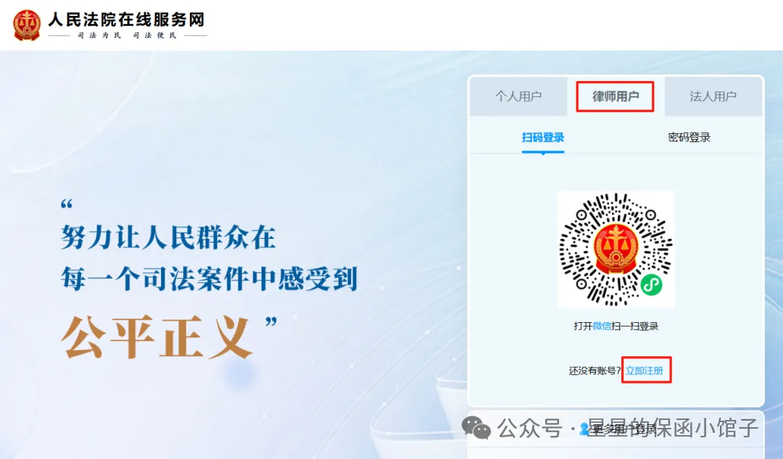The width and height of the screenshot is (783, 459).
Task: Click the 司法为民 司法便民 subtitle
Action: [128, 35]
